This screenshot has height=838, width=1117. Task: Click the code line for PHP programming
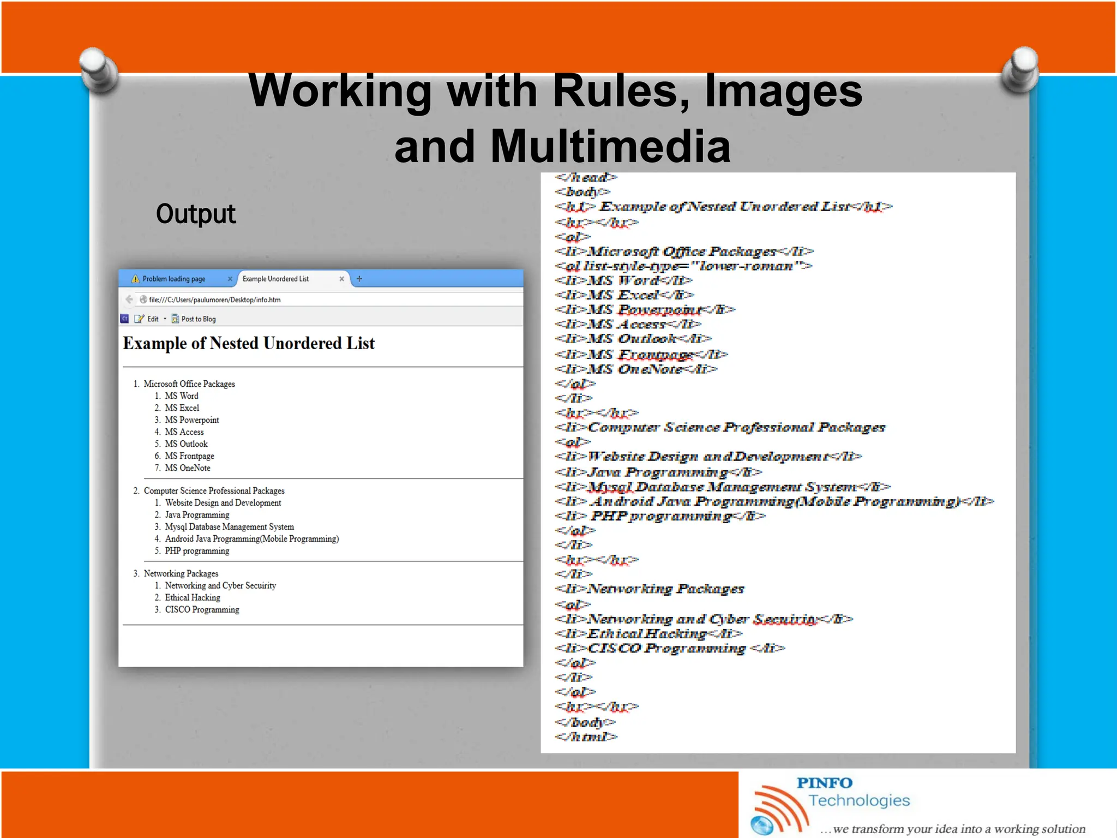tap(660, 516)
